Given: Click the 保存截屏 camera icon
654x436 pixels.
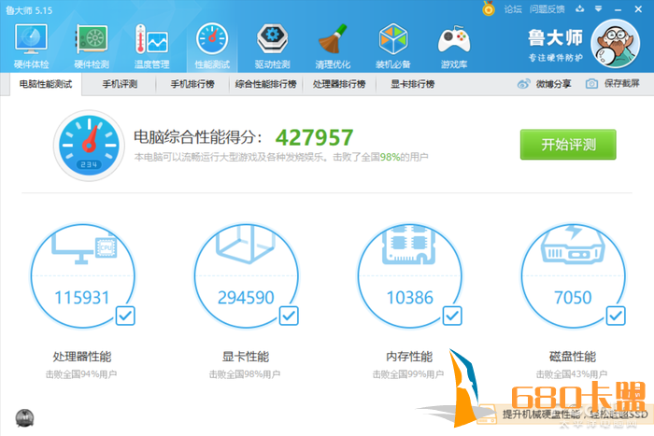Looking at the screenshot, I should (591, 84).
